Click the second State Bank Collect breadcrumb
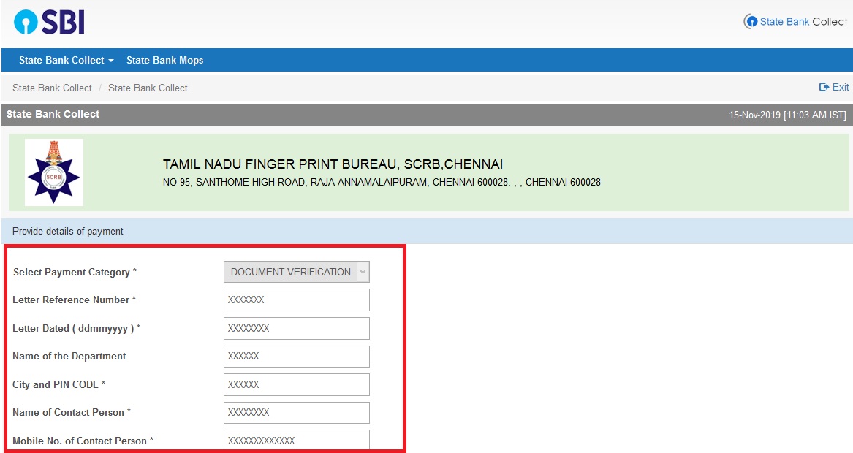The image size is (853, 453). coord(148,88)
